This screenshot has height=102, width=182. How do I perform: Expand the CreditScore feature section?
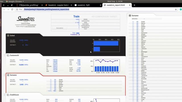[x=14, y=95]
